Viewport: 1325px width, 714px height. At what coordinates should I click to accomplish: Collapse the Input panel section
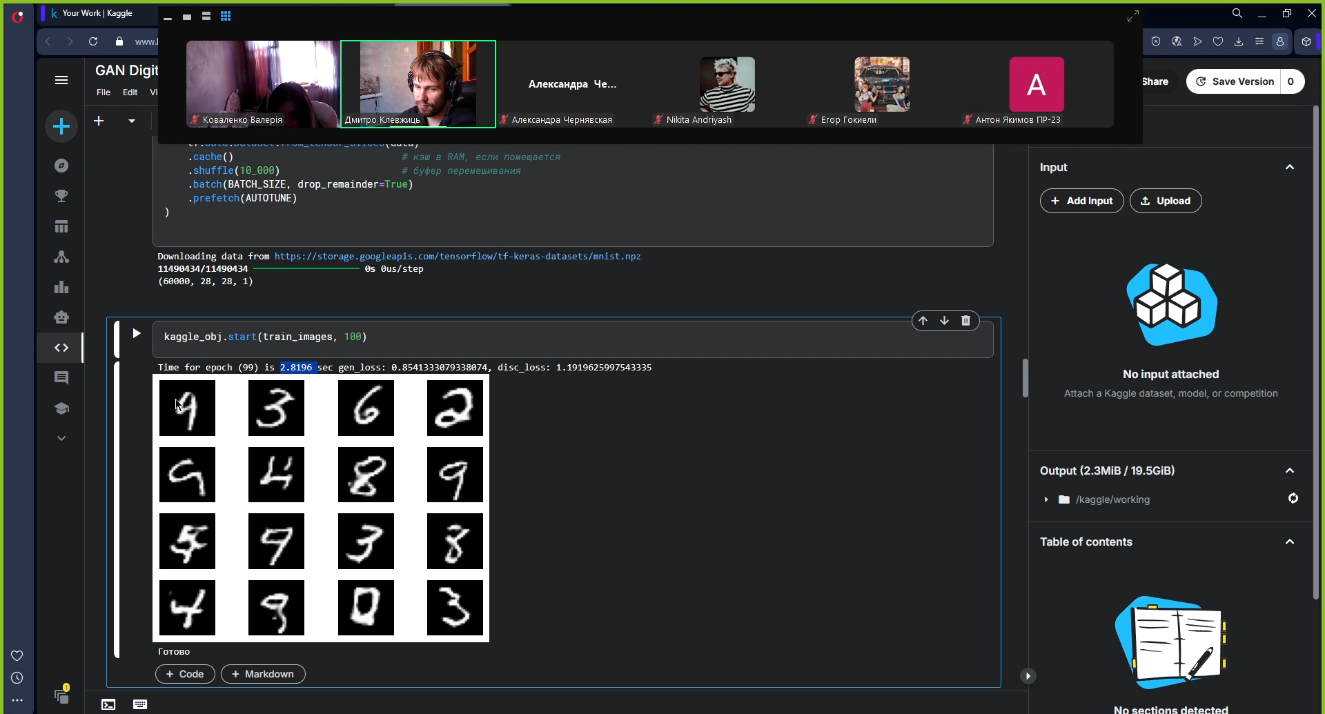pos(1289,168)
